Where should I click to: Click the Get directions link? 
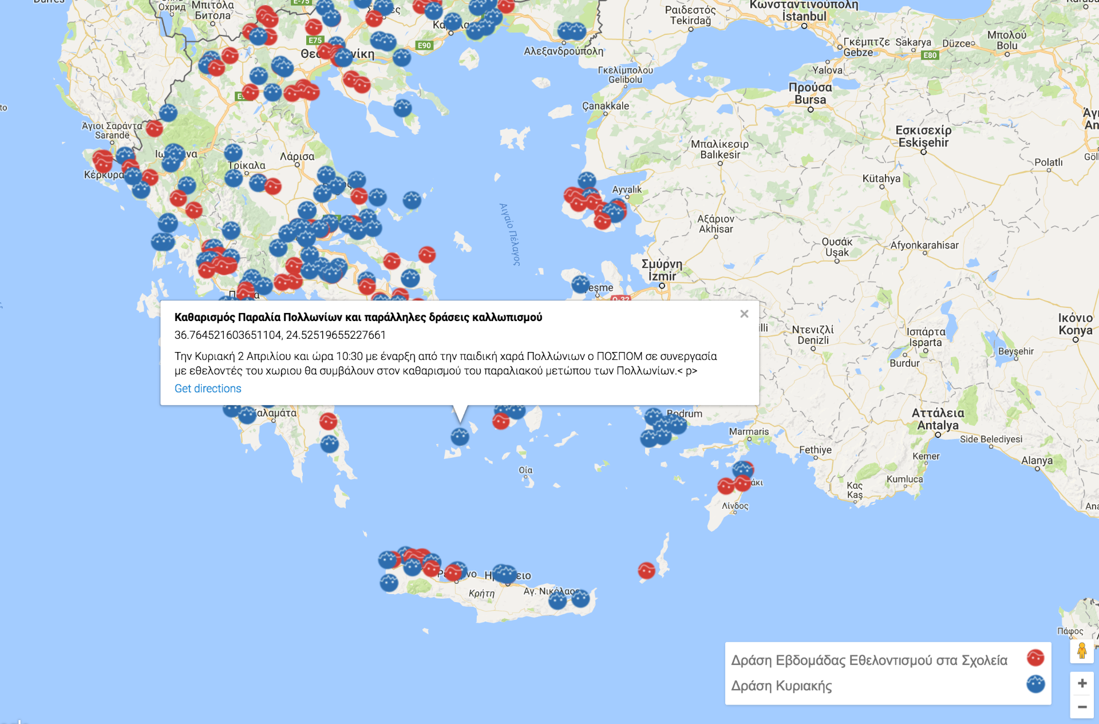click(x=208, y=389)
